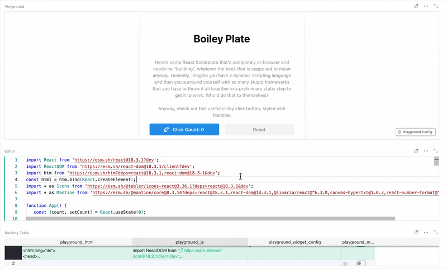Expand the Editor panel to fullscreen
This screenshot has width=447, height=269.
click(x=436, y=151)
